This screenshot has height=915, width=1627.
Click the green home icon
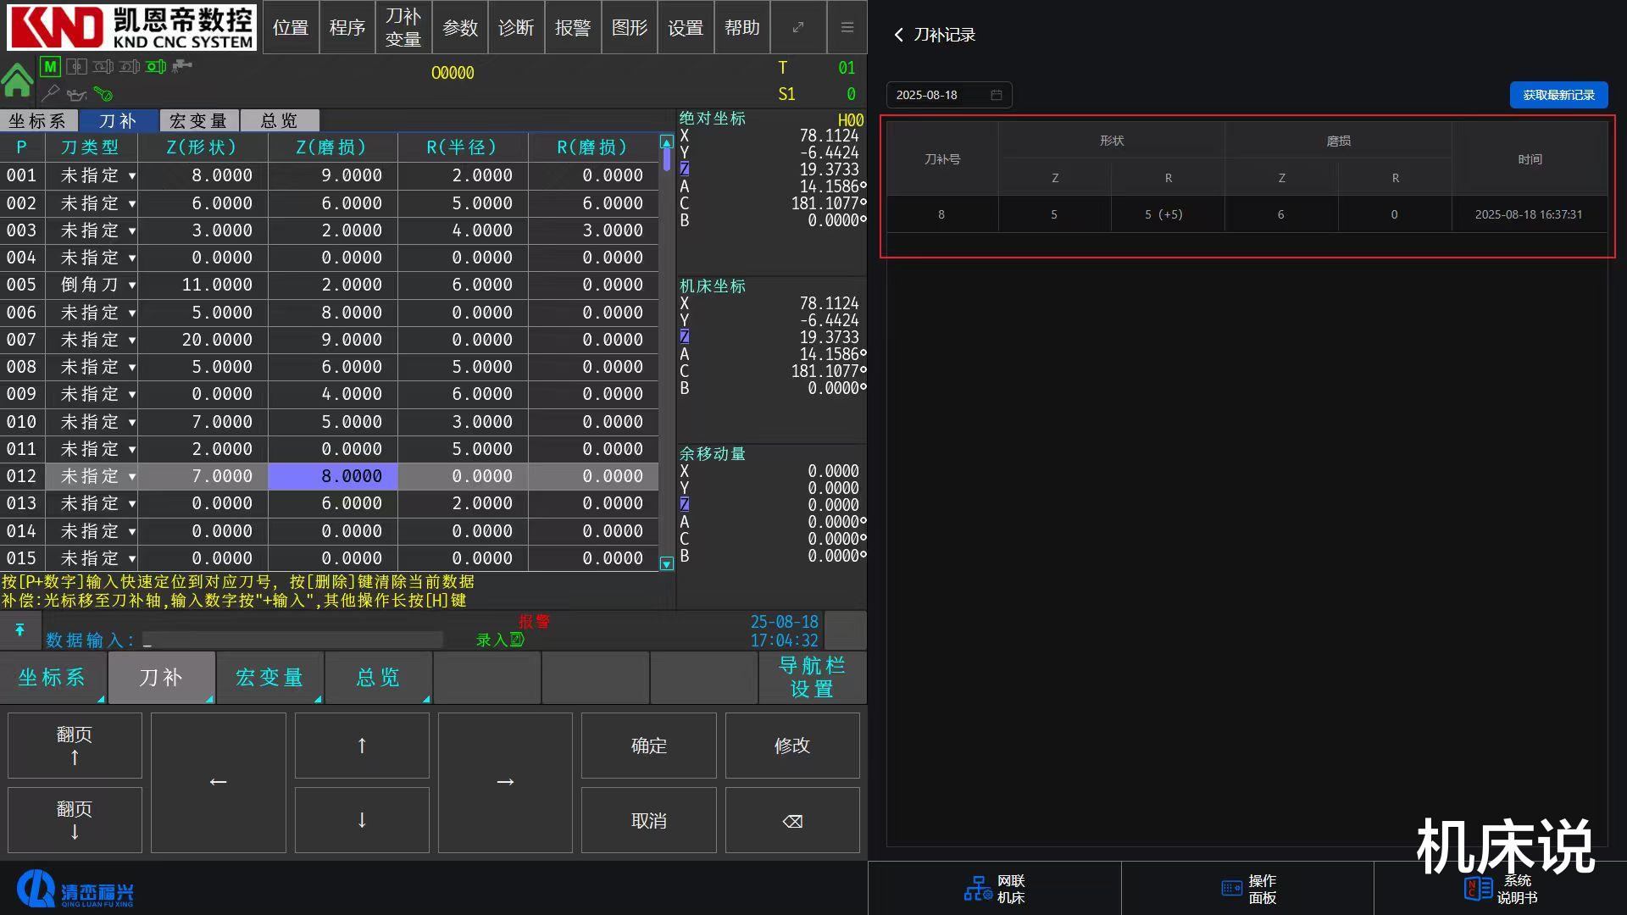[17, 81]
